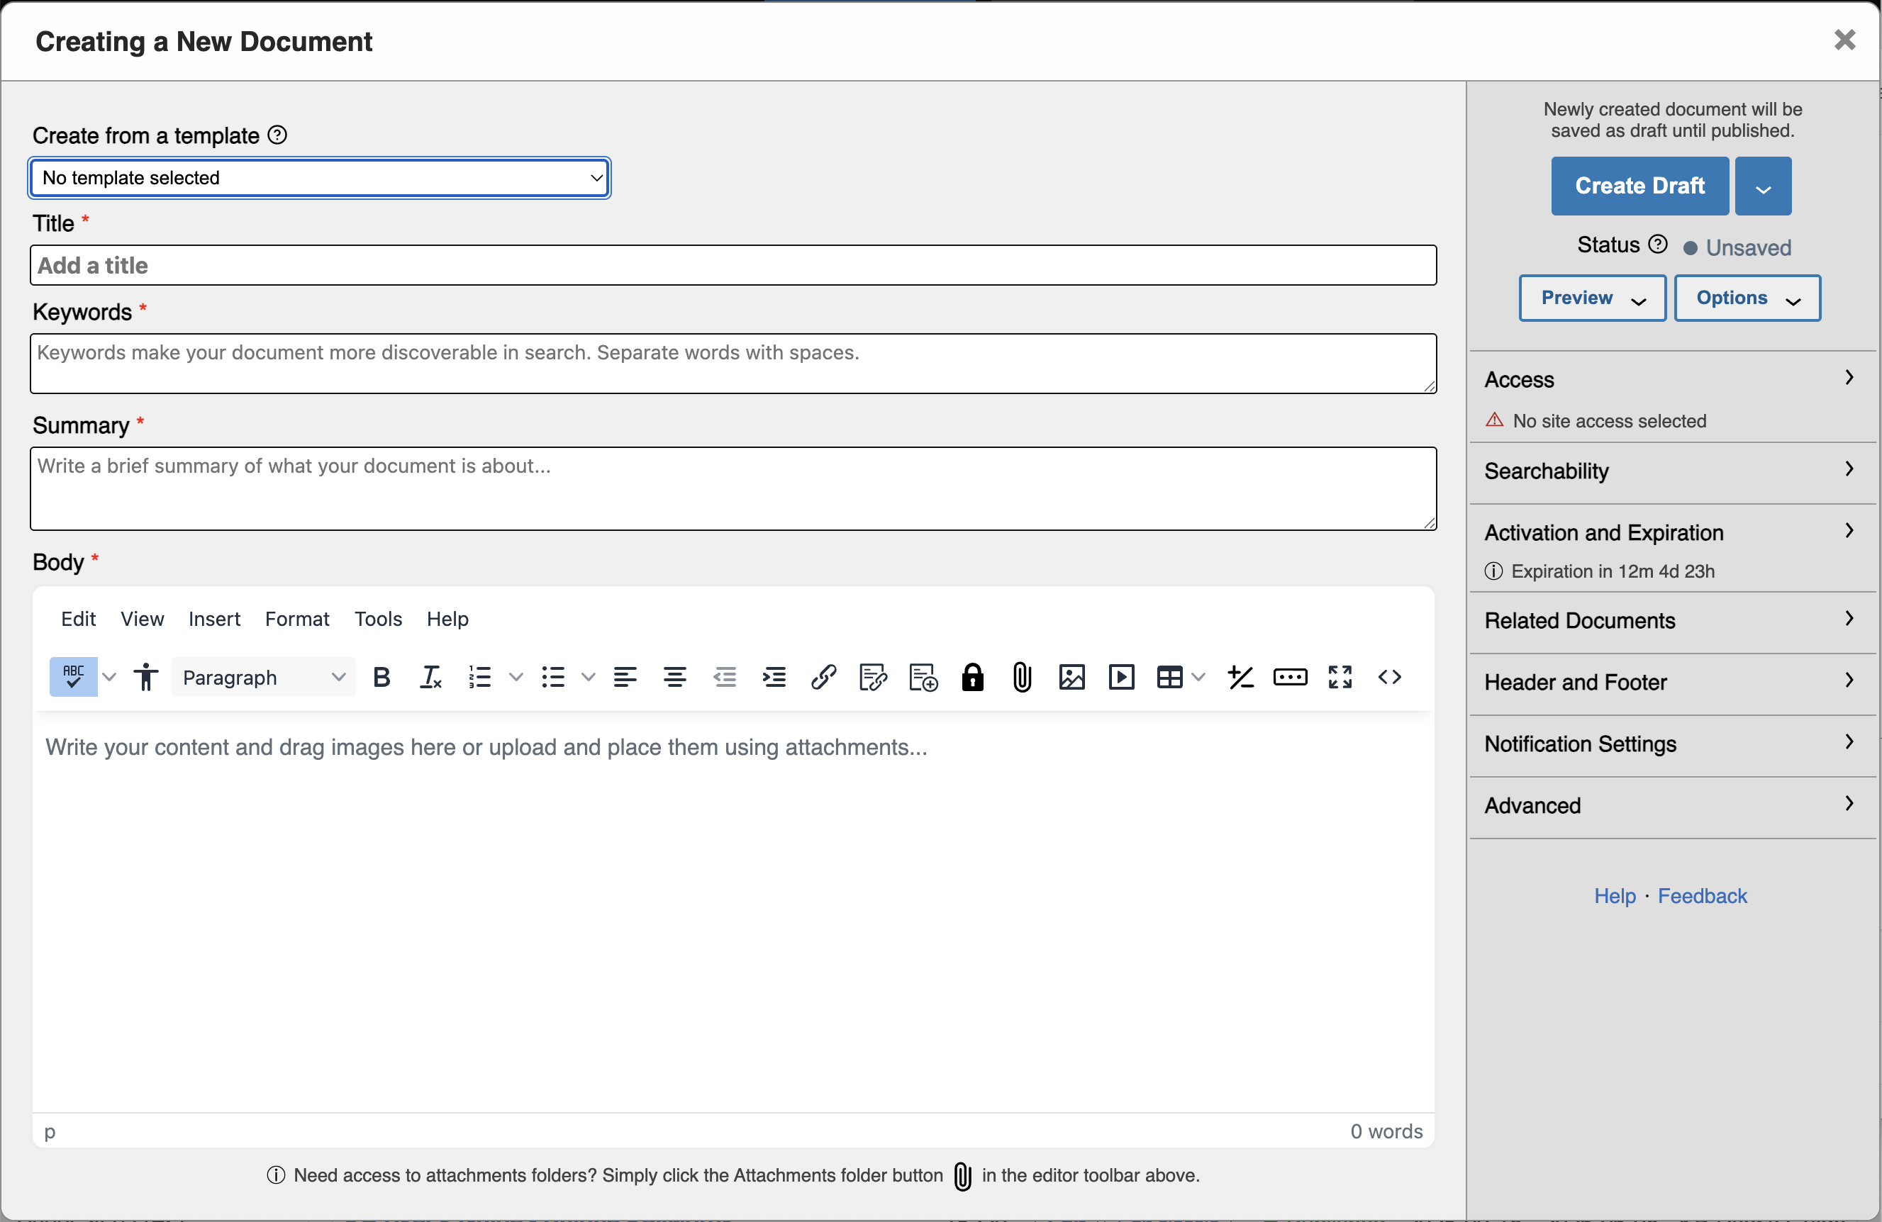This screenshot has width=1882, height=1222.
Task: Click the insert image icon
Action: click(x=1071, y=677)
